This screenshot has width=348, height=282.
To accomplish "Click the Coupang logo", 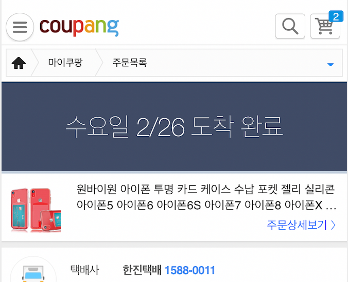I will click(x=79, y=27).
